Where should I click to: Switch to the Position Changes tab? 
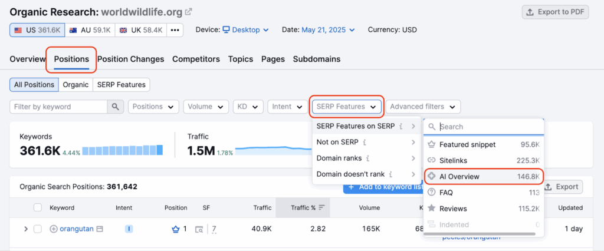click(130, 59)
